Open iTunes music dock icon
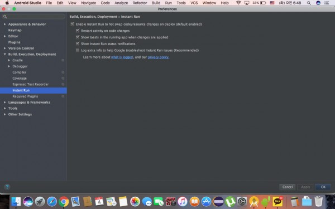This screenshot has height=209, width=335. 183,202
